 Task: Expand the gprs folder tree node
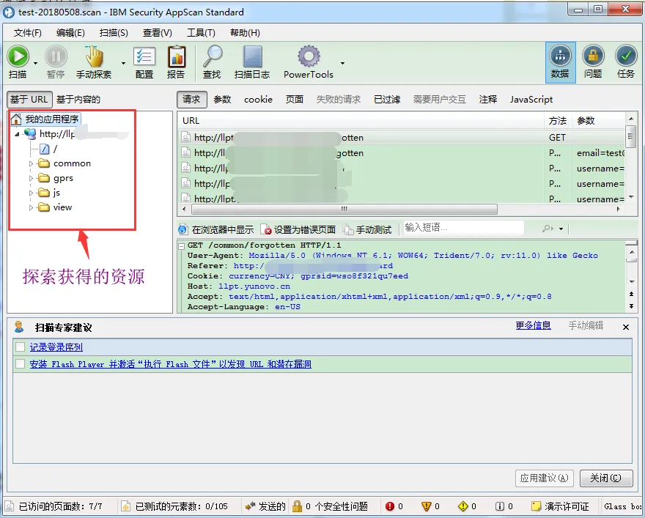click(32, 178)
